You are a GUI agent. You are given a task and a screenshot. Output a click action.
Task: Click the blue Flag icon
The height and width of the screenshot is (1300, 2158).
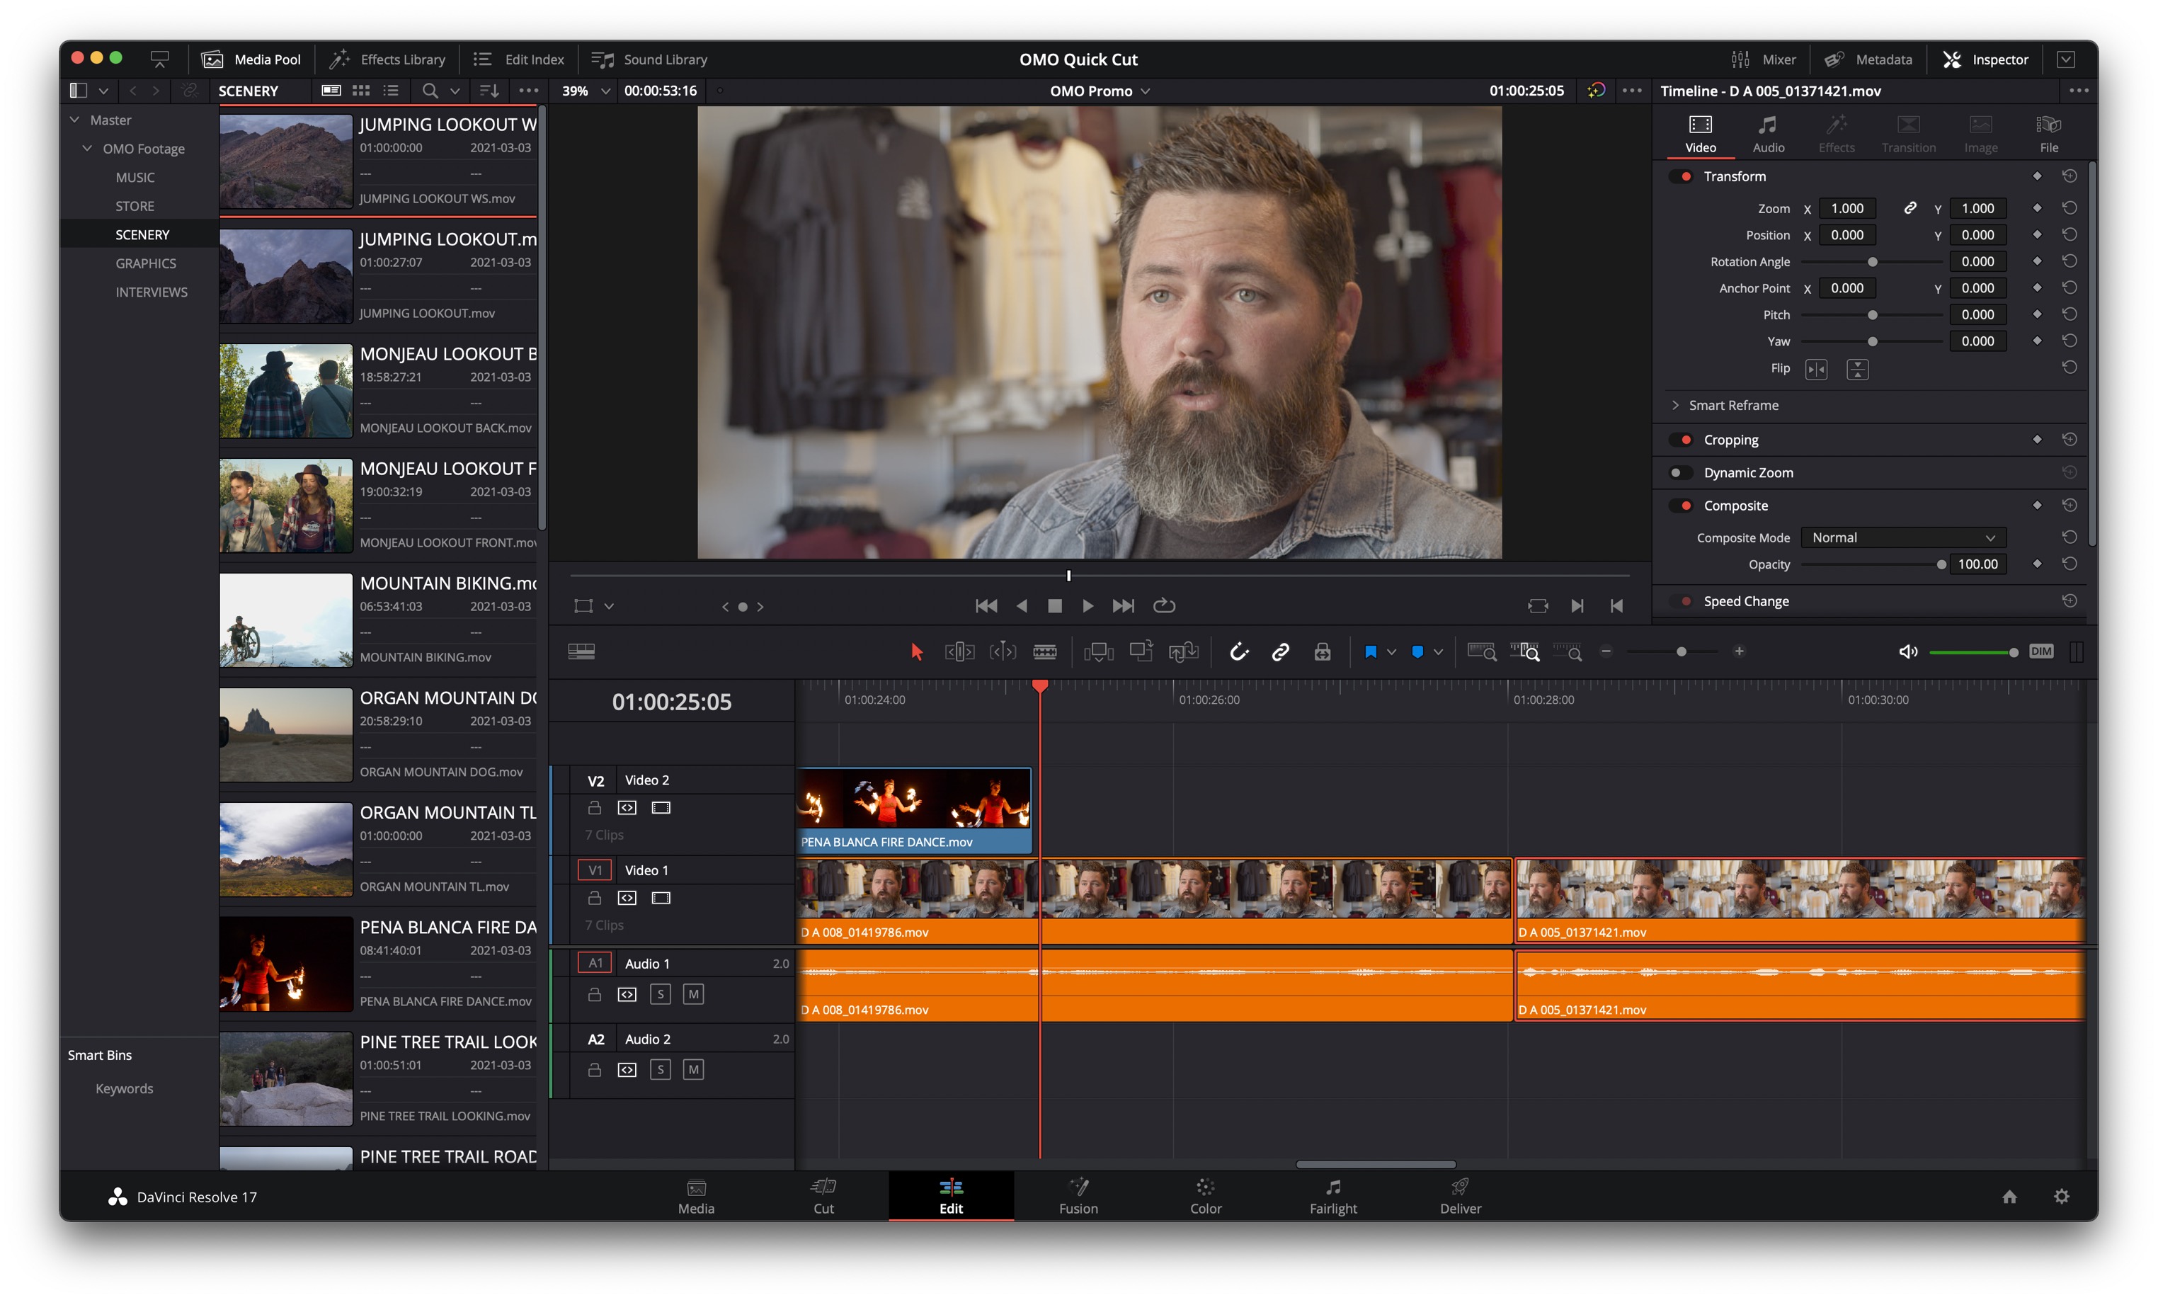[1371, 651]
